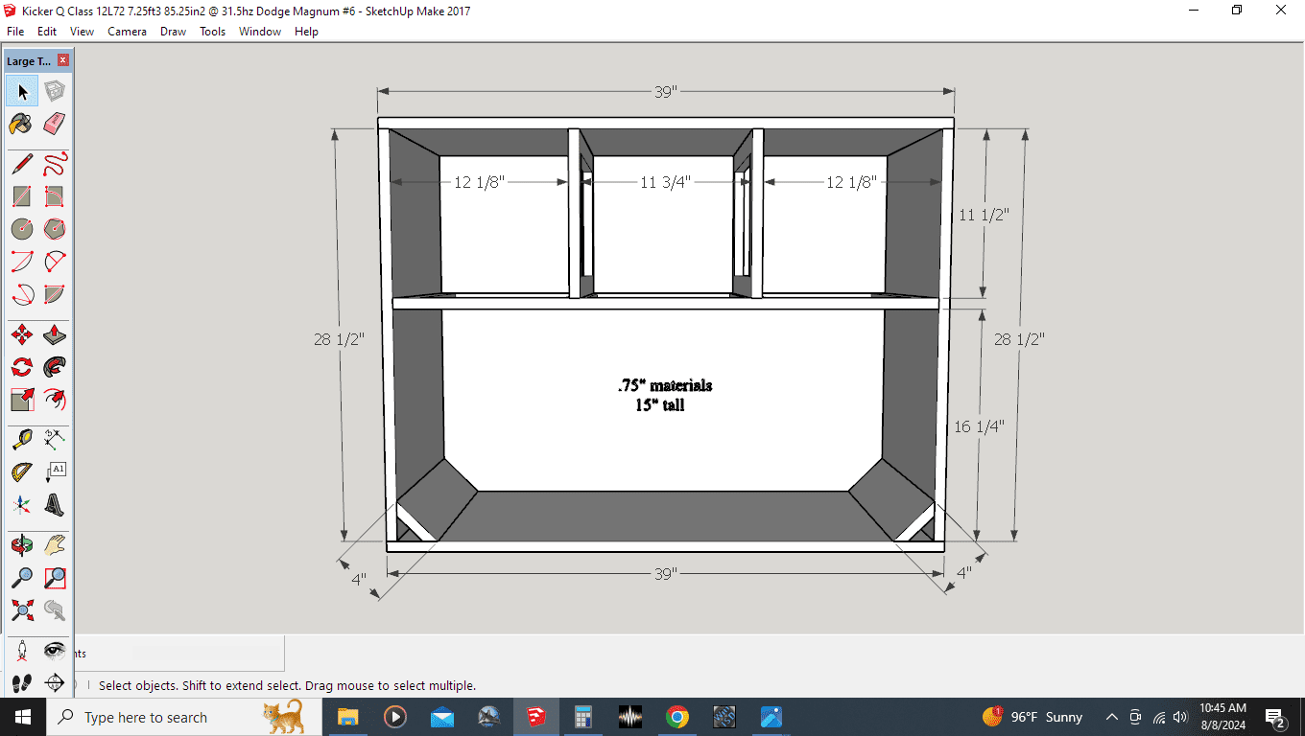This screenshot has width=1305, height=736.
Task: Open the weather widget showing 96°F Sunny
Action: coord(1032,717)
